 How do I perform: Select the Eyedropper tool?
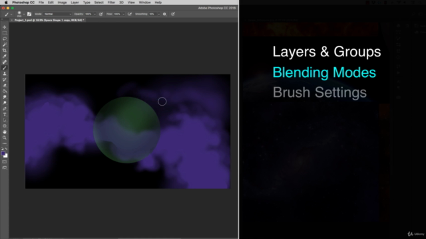(5, 56)
